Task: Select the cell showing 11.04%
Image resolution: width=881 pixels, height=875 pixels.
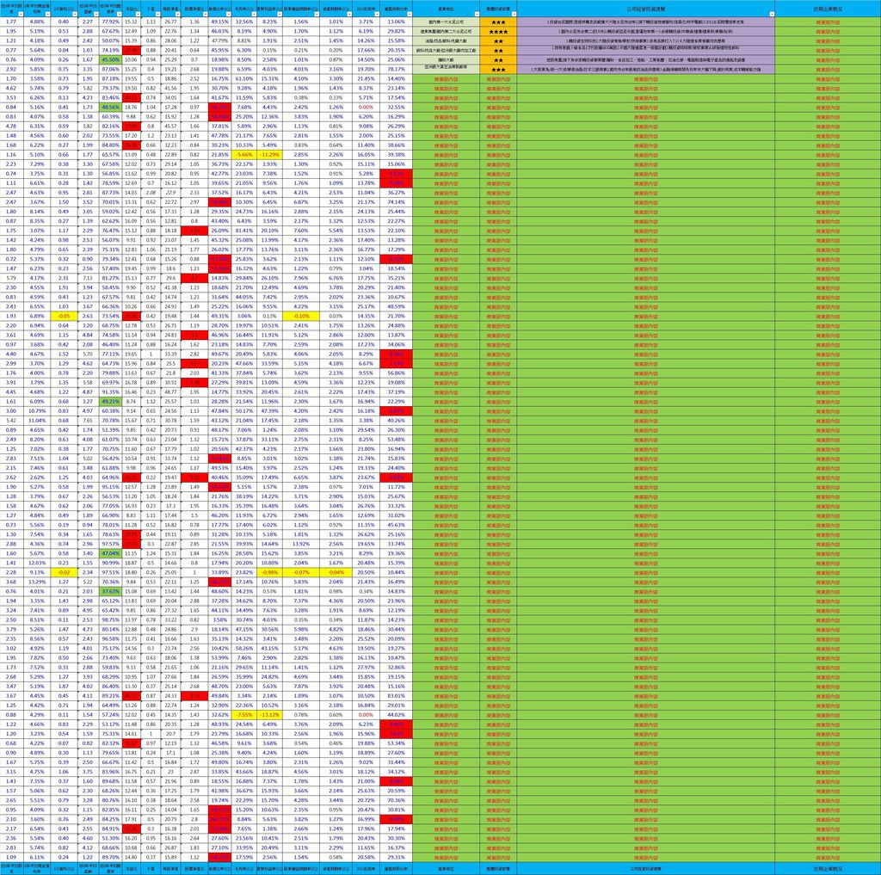Action: (36, 421)
